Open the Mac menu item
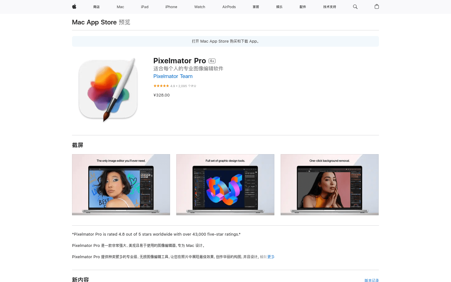Screen dimensions: 451x282 (120, 7)
